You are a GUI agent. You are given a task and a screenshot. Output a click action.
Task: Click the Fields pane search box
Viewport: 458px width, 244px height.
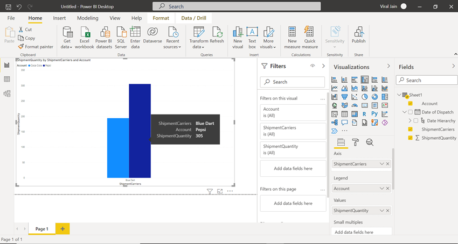coord(426,80)
